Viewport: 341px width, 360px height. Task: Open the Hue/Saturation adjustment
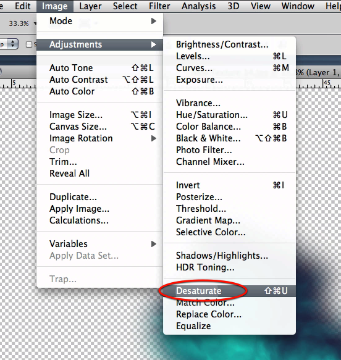click(x=229, y=115)
